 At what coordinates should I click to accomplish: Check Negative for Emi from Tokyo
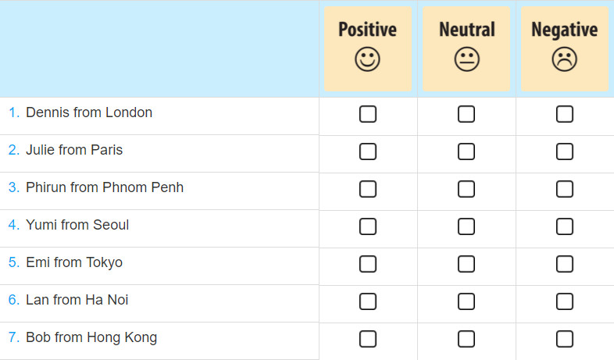[564, 264]
